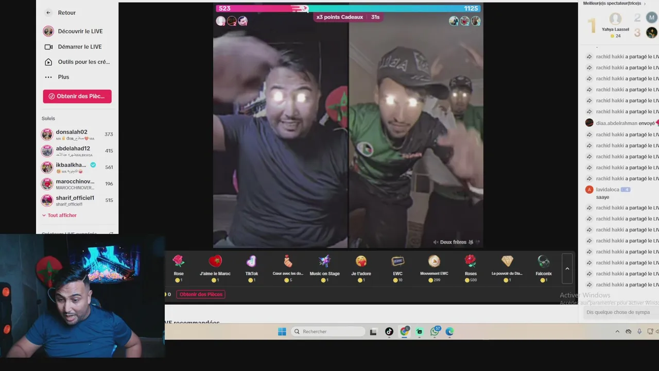The image size is (659, 371).
Task: Open Découvrir le LIVE in sidebar
Action: [x=77, y=31]
